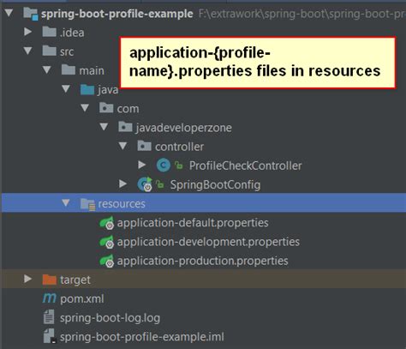406x349 pixels.
Task: Click the application-development.properties Spring leaf icon
Action: click(x=106, y=242)
